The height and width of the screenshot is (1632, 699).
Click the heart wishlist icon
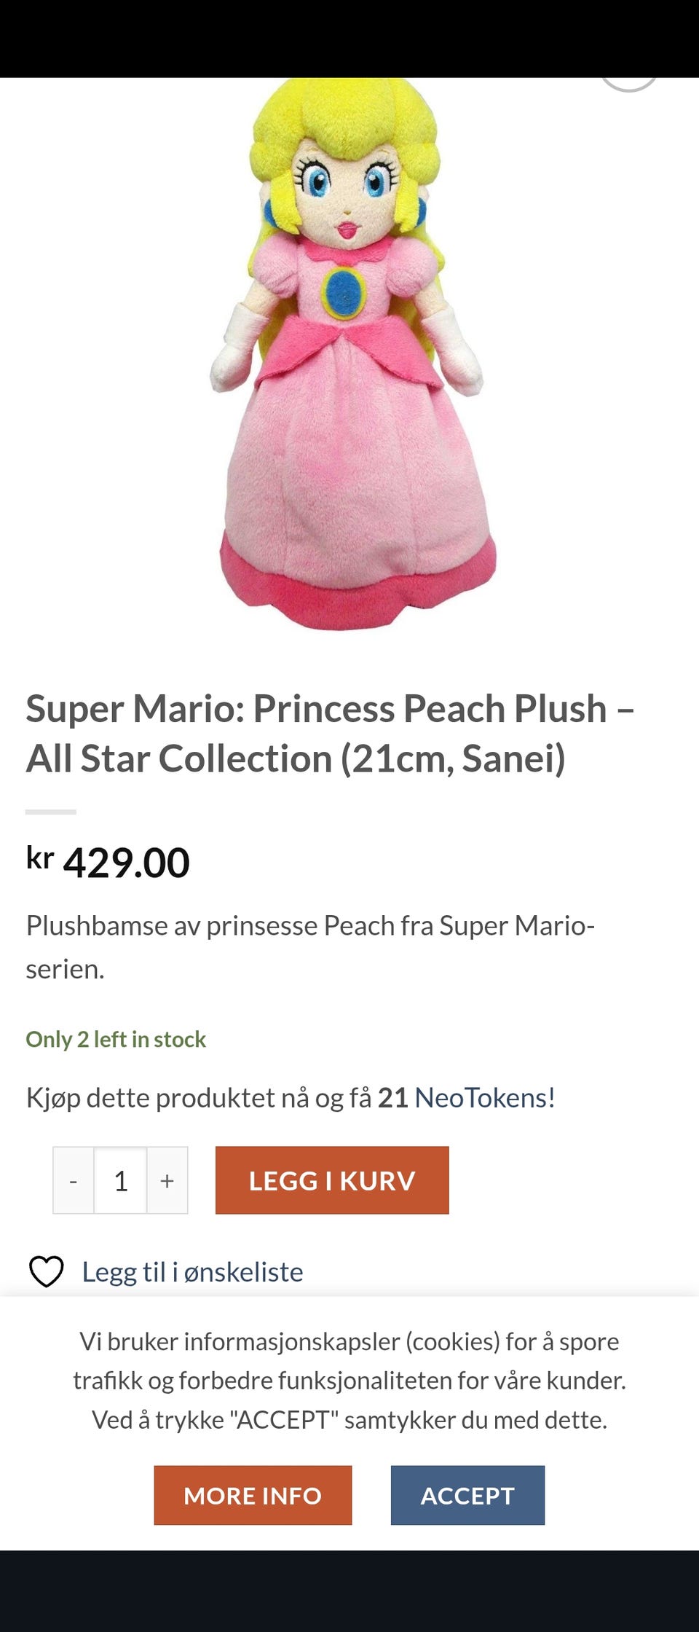[x=46, y=1272]
